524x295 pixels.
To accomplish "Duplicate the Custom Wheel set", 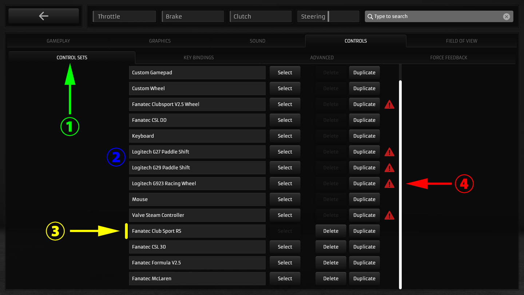I will (x=364, y=88).
